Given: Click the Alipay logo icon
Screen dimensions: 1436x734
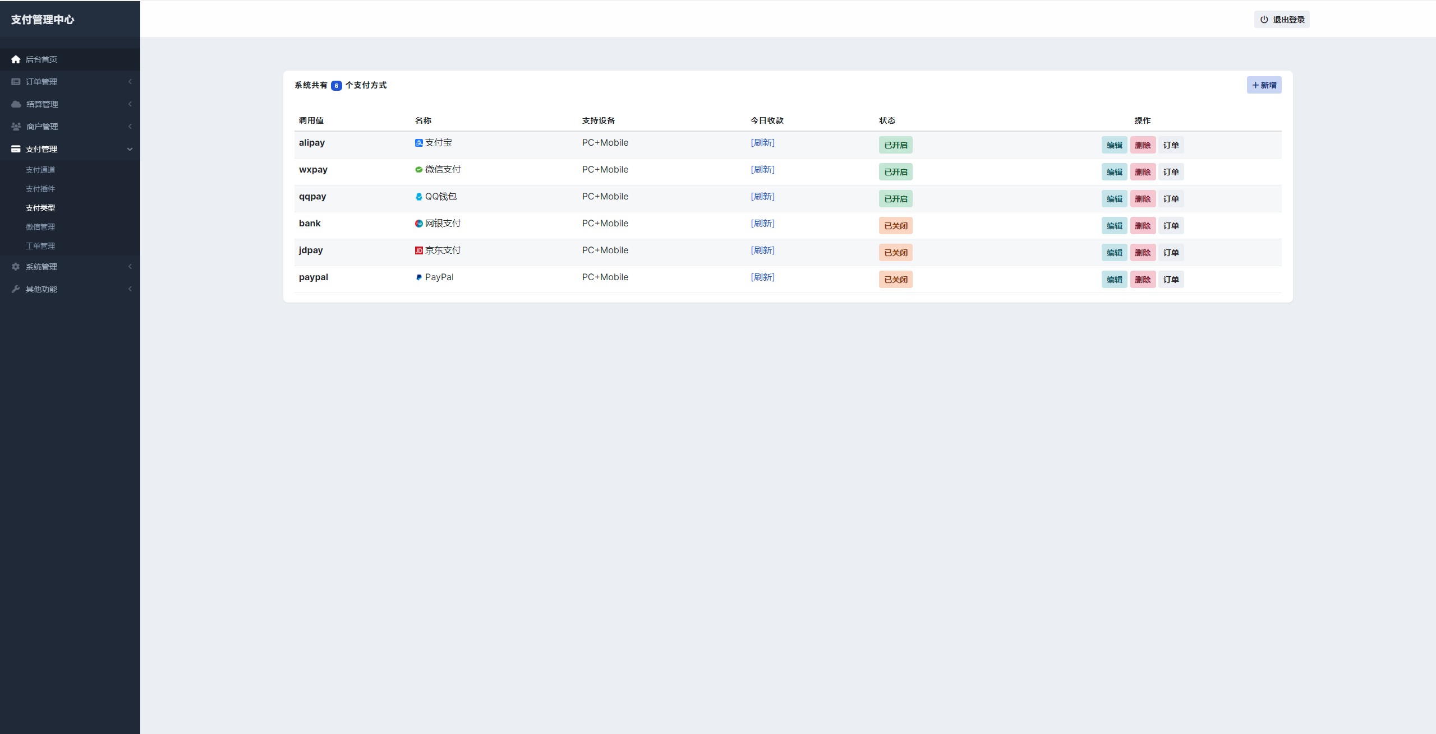Looking at the screenshot, I should click(x=418, y=143).
